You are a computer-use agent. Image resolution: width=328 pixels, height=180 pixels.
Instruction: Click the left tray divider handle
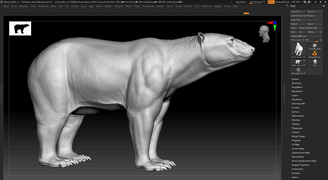(x=1, y=94)
